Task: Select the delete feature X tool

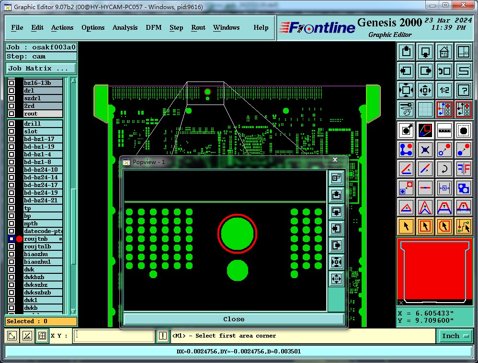Action: click(x=425, y=150)
